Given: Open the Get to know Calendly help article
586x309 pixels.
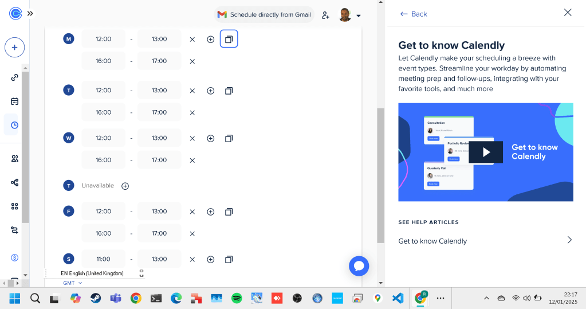Looking at the screenshot, I should tap(485, 241).
